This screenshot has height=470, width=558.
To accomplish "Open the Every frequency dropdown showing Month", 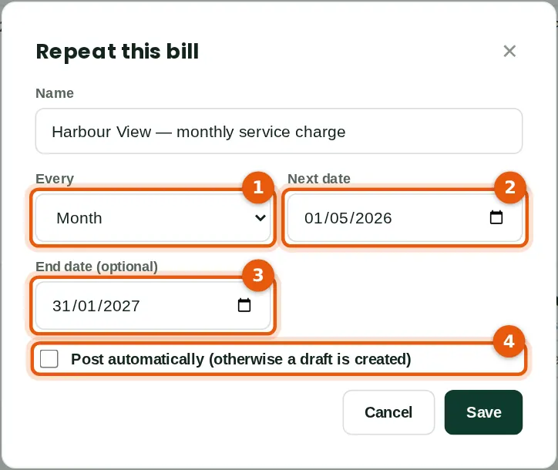I will coord(153,218).
